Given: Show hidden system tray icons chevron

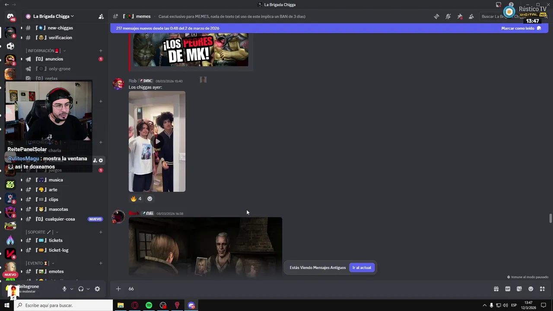Looking at the screenshot, I should pyautogui.click(x=484, y=305).
